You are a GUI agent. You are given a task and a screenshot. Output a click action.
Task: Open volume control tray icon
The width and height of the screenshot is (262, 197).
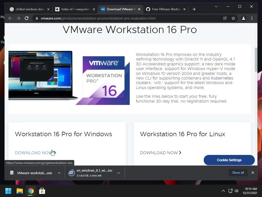coord(236,191)
